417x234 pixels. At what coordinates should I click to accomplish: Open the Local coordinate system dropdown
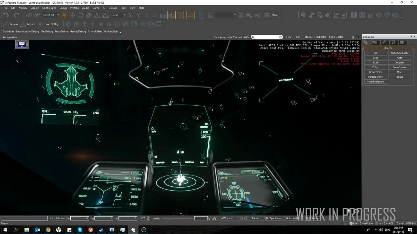tap(118, 15)
